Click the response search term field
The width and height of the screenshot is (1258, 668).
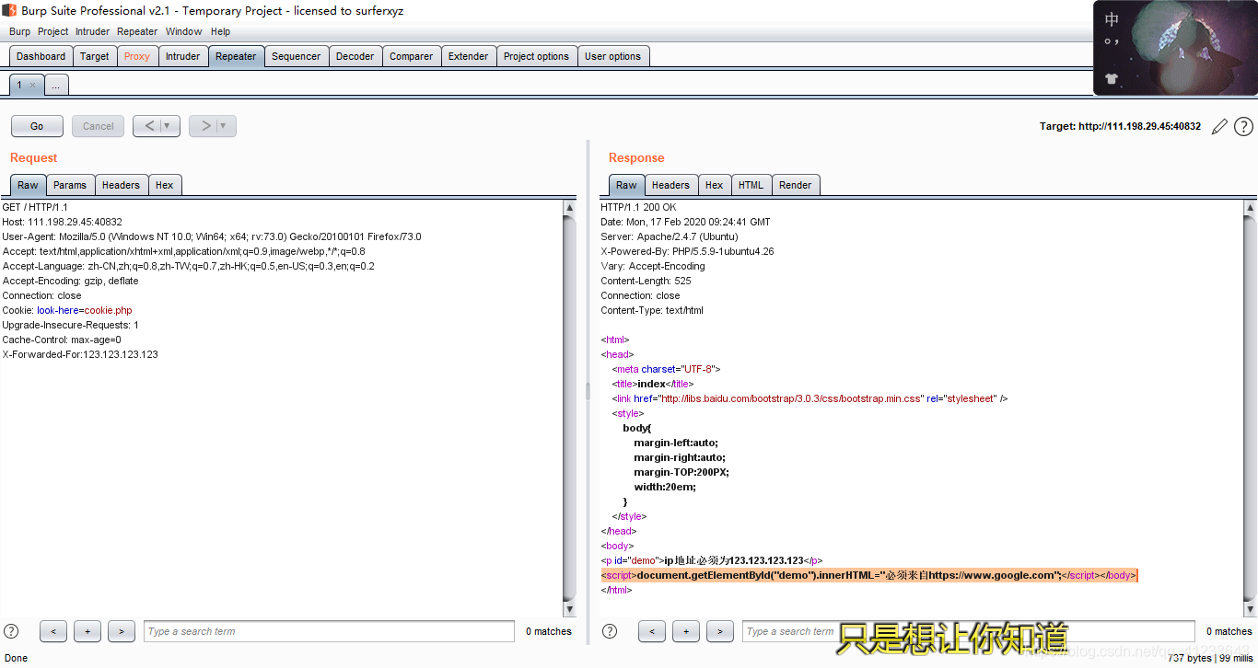pyautogui.click(x=969, y=631)
